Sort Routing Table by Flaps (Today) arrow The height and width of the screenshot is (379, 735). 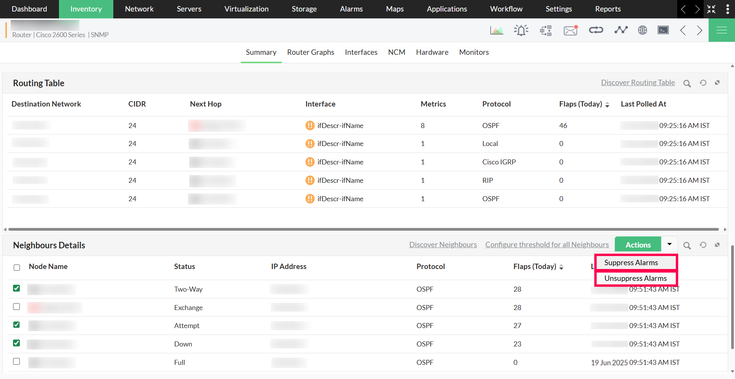pyautogui.click(x=607, y=105)
